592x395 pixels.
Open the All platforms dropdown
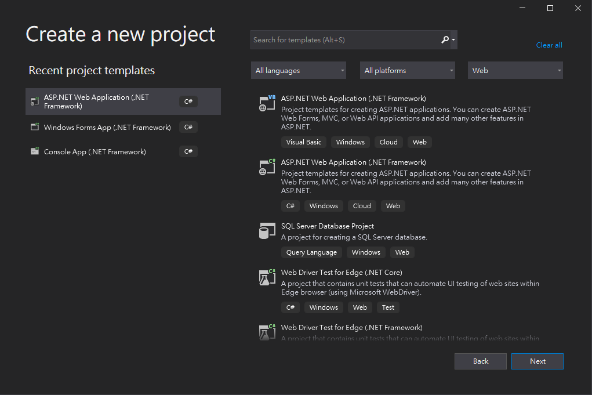tap(408, 71)
